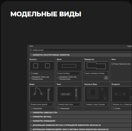Click the Световые Люки preview thumbnail
The image size is (132, 131).
click(x=96, y=94)
